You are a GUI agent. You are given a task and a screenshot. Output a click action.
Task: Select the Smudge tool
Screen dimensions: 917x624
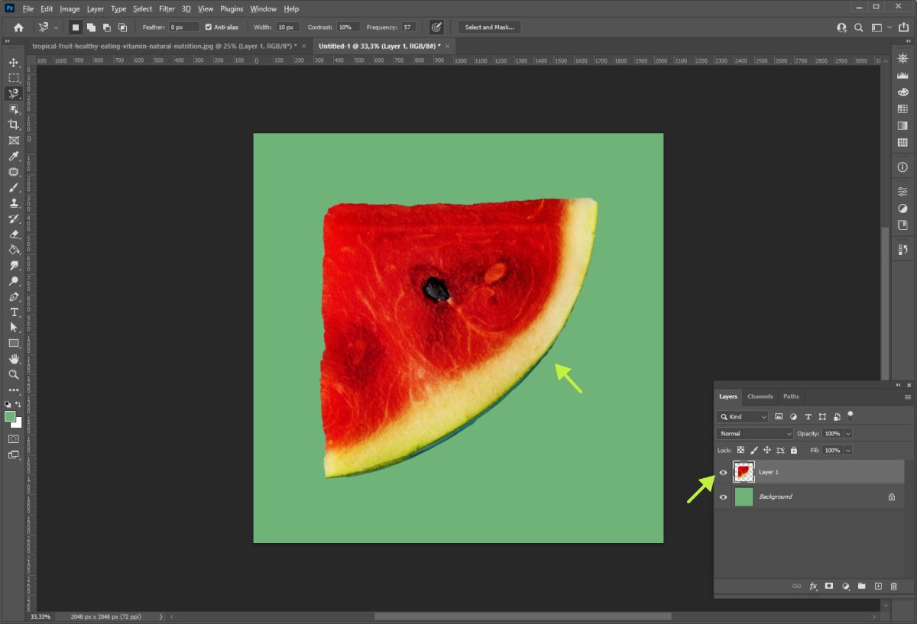click(x=14, y=266)
